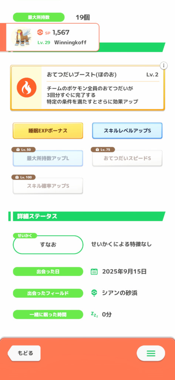This screenshot has width=175, height=380.
Task: Select スキルレベルアップS sub skill
Action: pyautogui.click(x=127, y=131)
